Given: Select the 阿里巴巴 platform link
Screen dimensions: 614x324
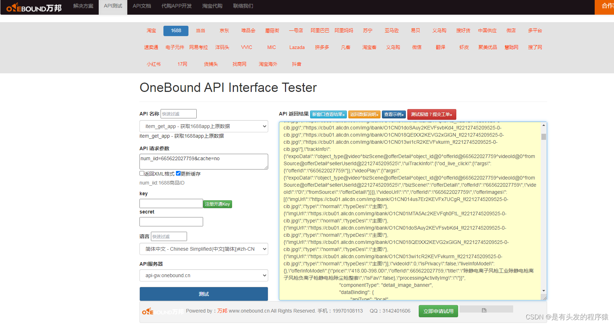Looking at the screenshot, I should tap(320, 31).
